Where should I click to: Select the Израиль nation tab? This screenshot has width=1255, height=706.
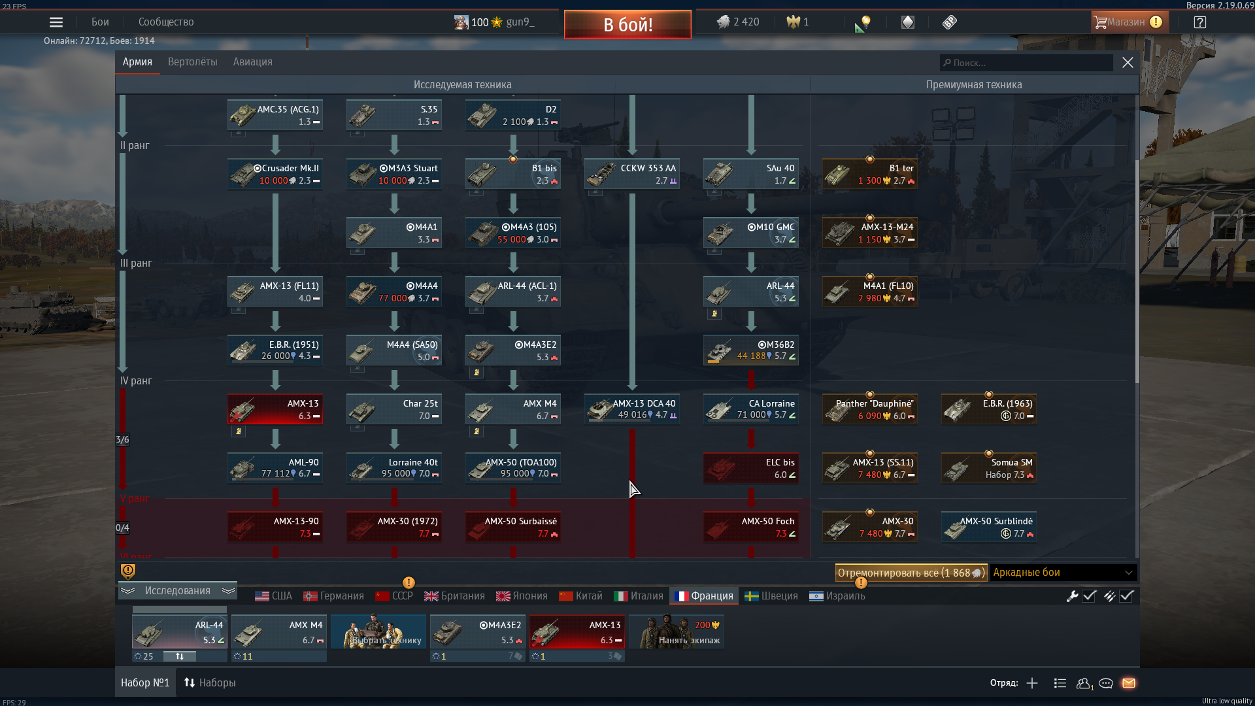tap(837, 596)
